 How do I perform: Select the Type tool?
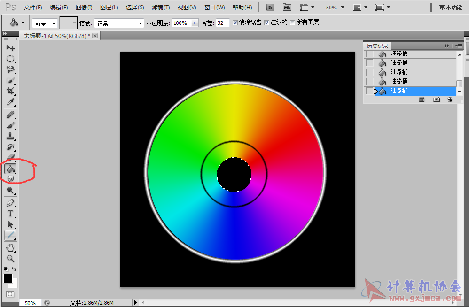pyautogui.click(x=10, y=214)
